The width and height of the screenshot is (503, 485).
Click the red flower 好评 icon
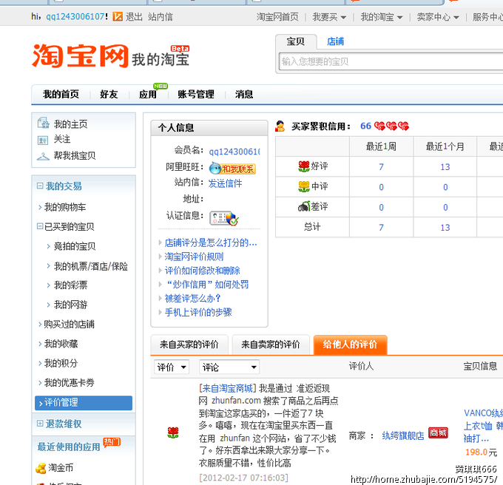coord(303,166)
